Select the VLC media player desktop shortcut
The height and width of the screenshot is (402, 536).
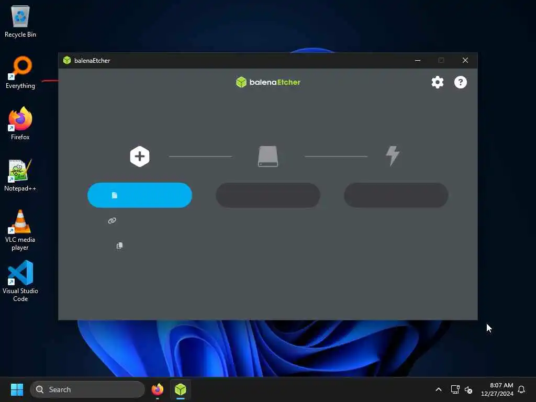[20, 230]
